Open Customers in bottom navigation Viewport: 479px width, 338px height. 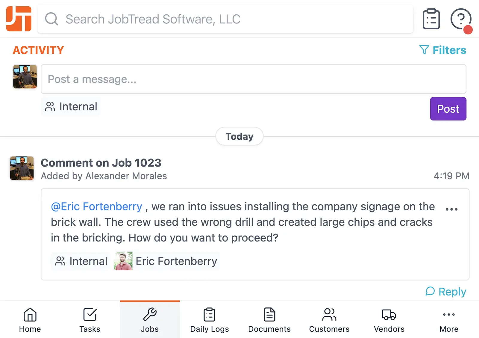click(329, 320)
